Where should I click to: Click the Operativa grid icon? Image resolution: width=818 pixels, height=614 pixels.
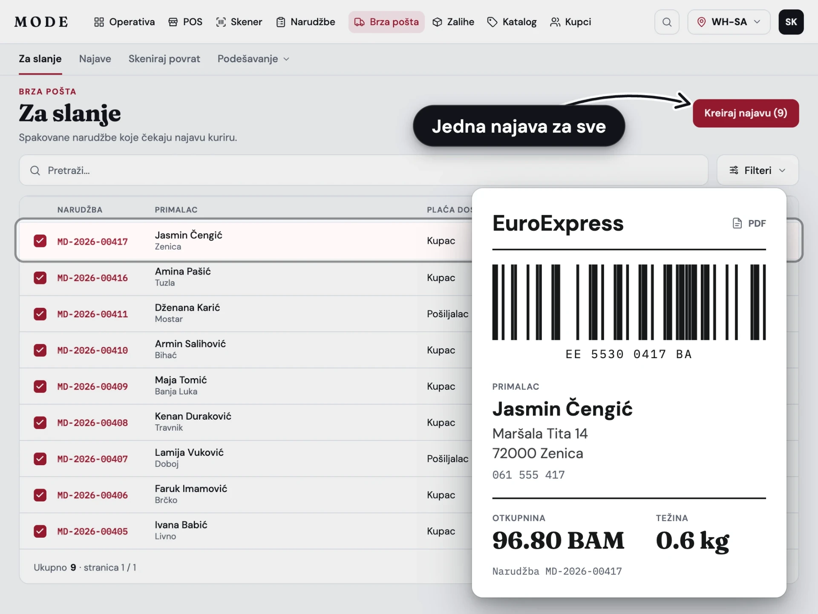99,22
